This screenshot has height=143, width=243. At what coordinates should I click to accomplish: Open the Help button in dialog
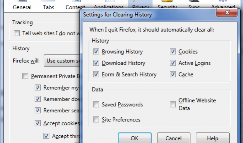coord(213,138)
